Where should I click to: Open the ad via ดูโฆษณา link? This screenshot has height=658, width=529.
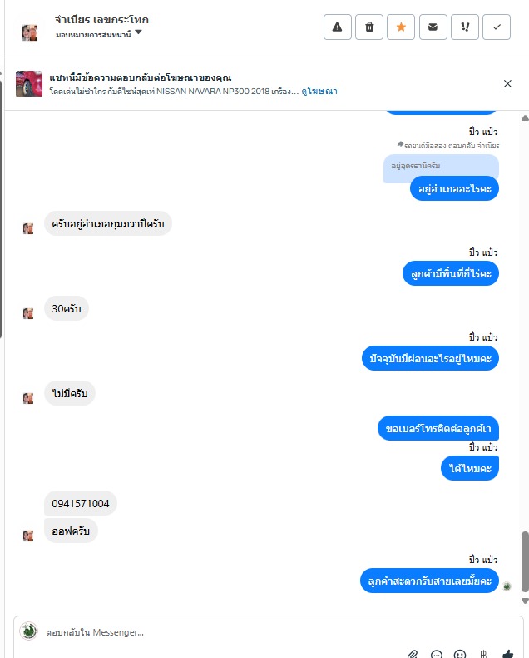pos(319,91)
